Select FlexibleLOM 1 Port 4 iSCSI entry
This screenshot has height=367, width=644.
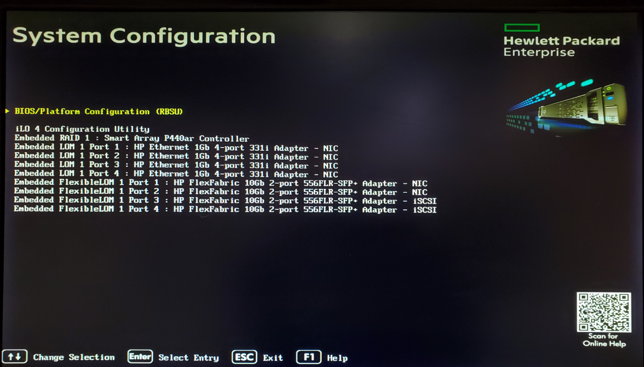225,209
